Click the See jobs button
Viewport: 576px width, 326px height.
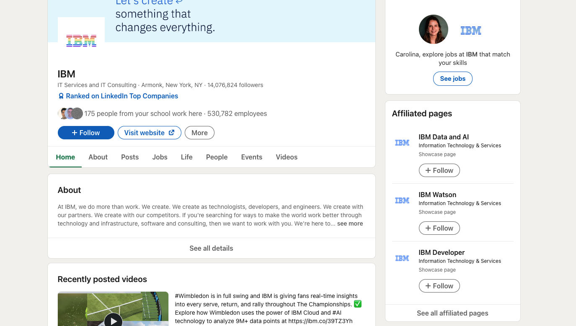click(452, 78)
